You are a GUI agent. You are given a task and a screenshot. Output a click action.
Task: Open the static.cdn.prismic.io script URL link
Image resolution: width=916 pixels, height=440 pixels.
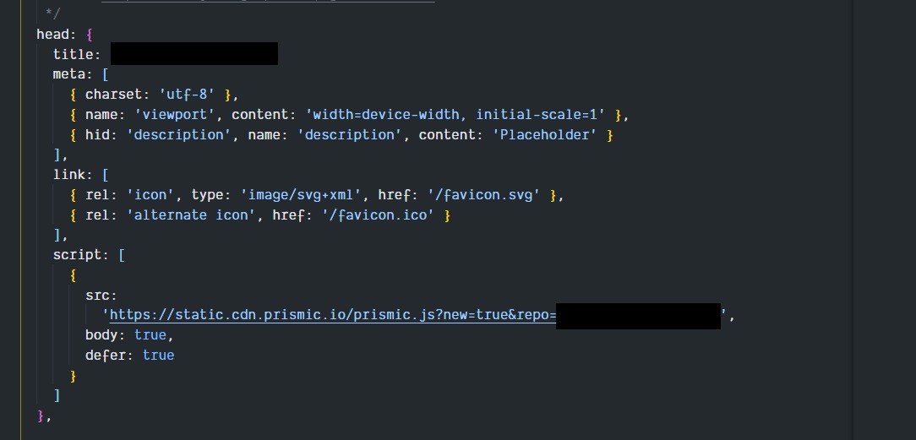pos(332,315)
